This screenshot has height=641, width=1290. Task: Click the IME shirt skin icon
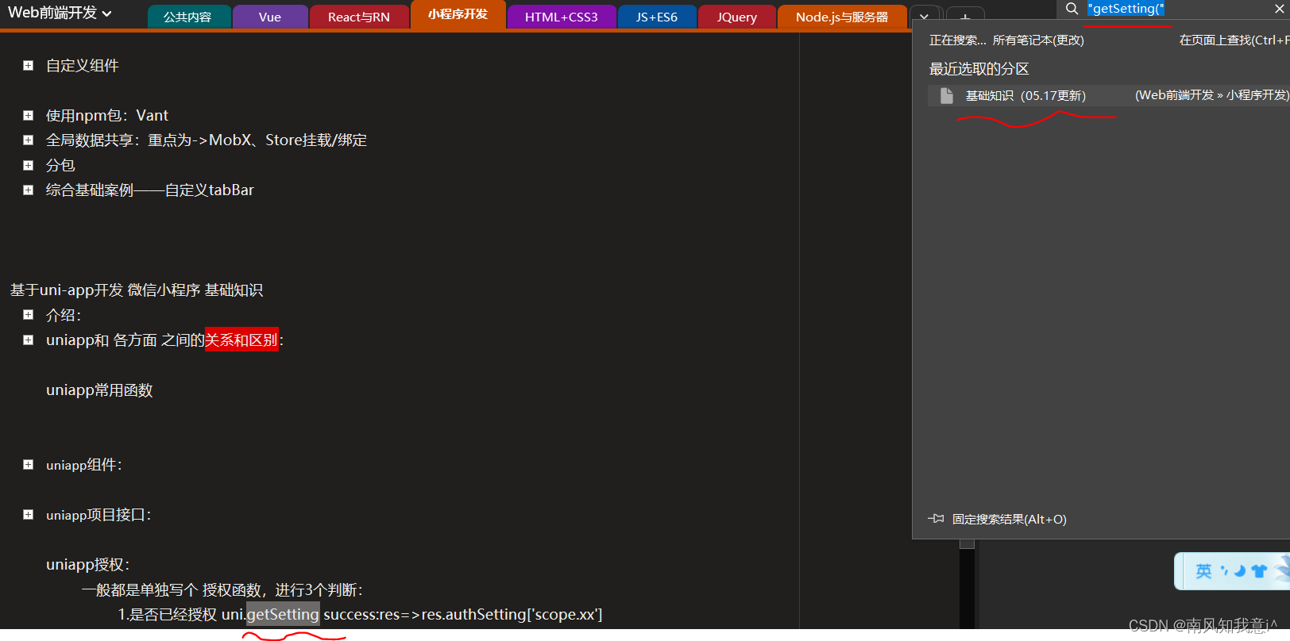(1259, 571)
